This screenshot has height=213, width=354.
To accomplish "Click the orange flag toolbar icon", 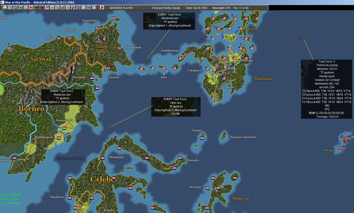I will 47,8.
